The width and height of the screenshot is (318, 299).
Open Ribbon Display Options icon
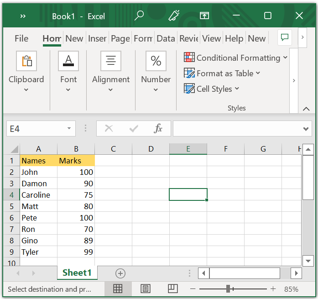coord(204,16)
